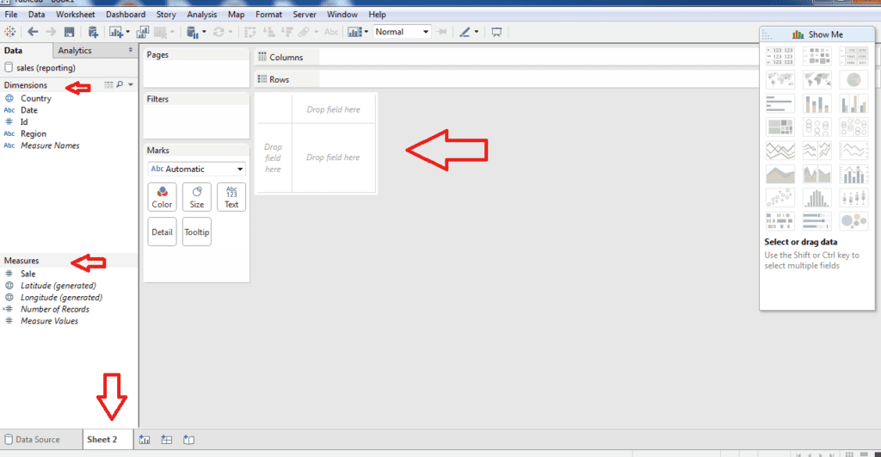Select the Sheet 2 tab

pos(102,440)
